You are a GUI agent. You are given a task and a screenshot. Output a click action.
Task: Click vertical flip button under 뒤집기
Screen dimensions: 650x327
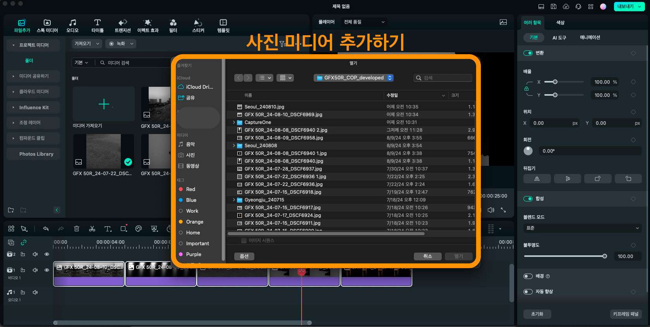[x=568, y=179]
